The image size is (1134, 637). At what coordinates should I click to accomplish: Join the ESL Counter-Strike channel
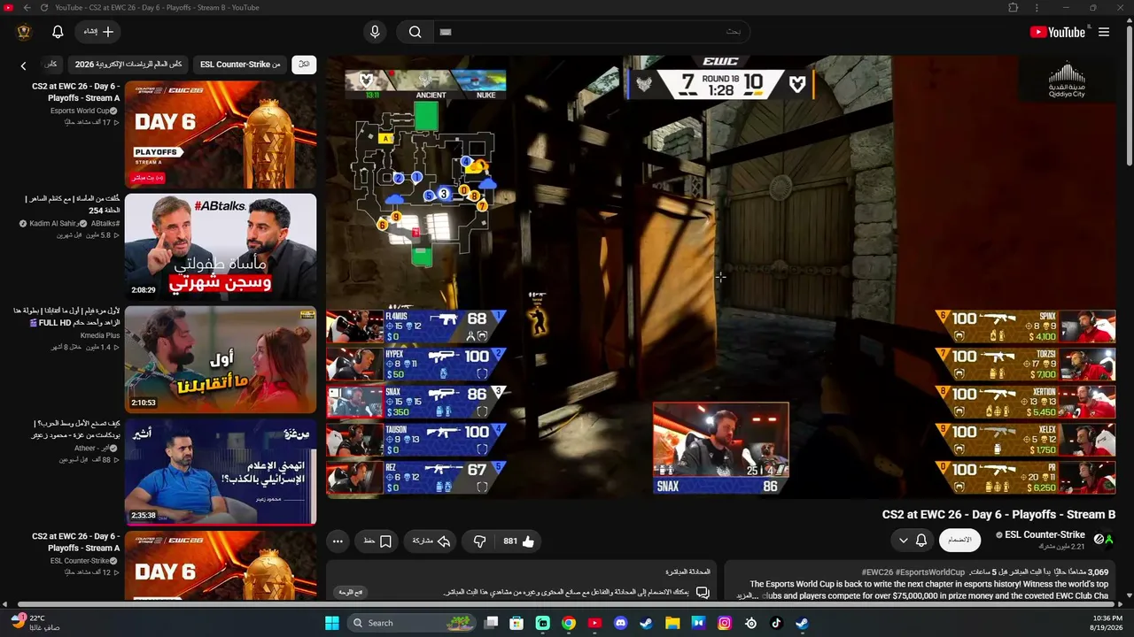[x=959, y=540]
